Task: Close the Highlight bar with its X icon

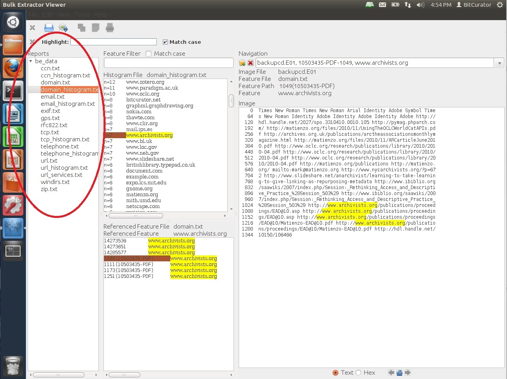Action: click(x=32, y=42)
